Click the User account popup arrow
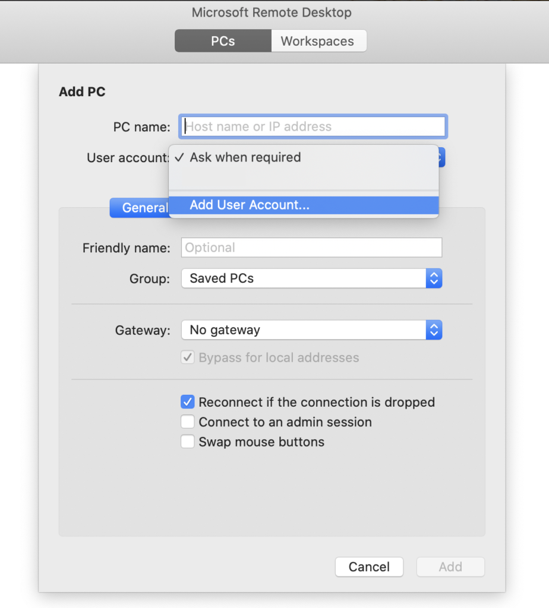549x608 pixels. point(441,157)
